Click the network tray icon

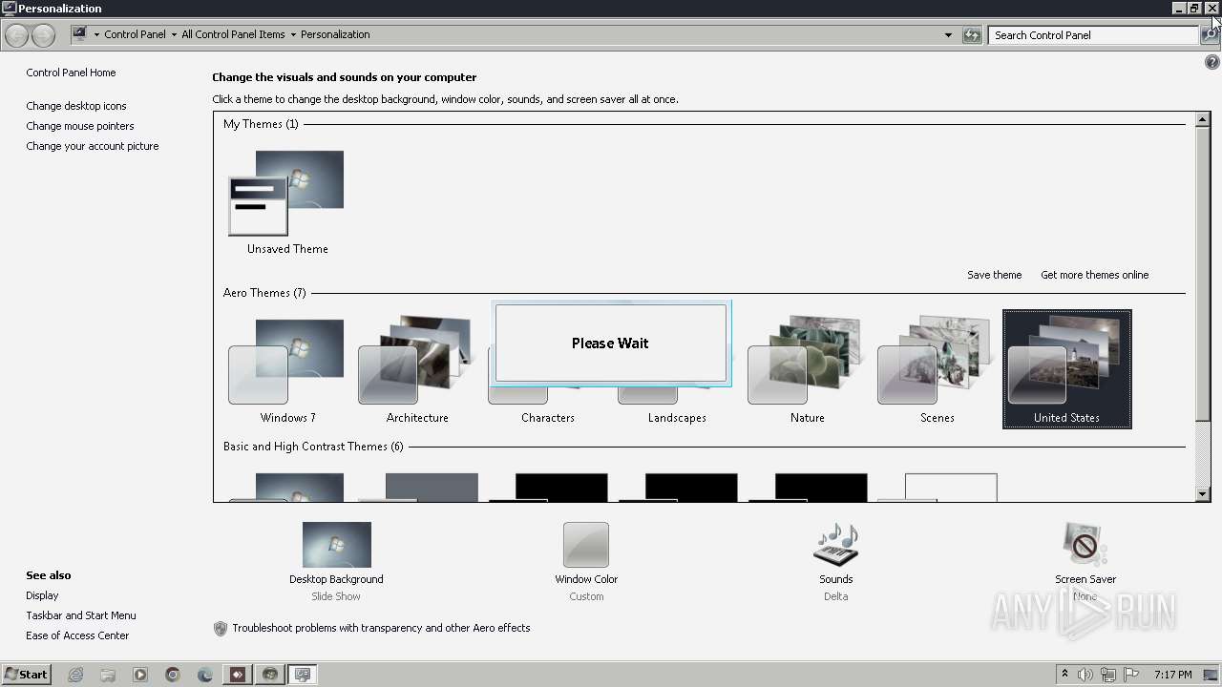[1108, 675]
